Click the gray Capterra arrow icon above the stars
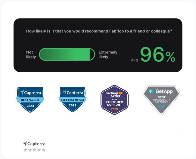Image resolution: width=196 pixels, height=159 pixels. (25, 144)
